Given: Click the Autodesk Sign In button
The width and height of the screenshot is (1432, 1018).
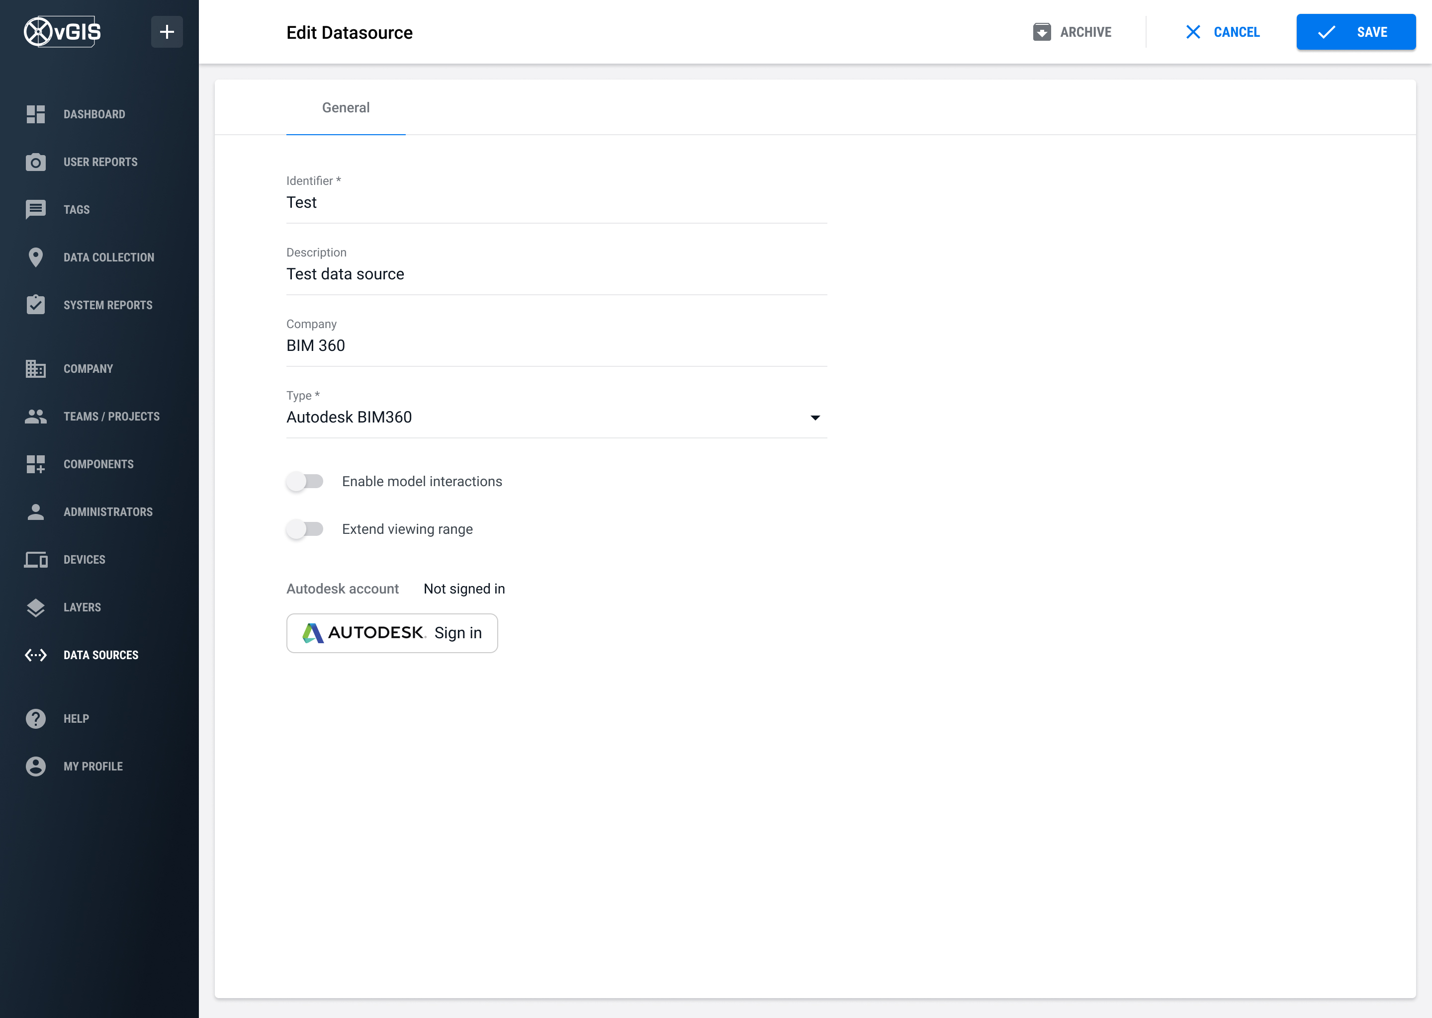Looking at the screenshot, I should tap(391, 631).
